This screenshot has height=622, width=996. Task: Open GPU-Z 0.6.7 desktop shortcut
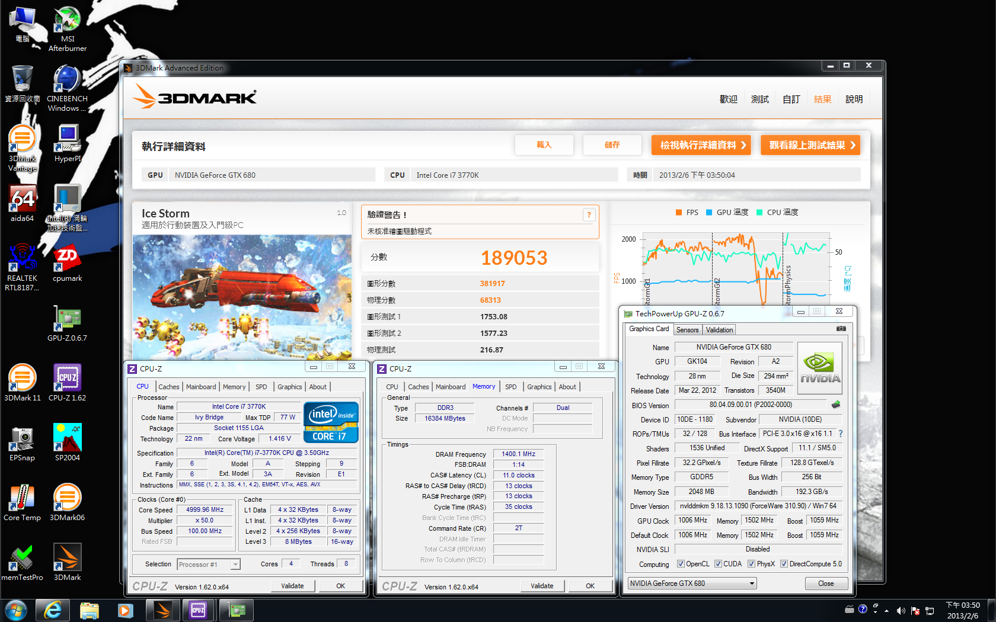68,323
